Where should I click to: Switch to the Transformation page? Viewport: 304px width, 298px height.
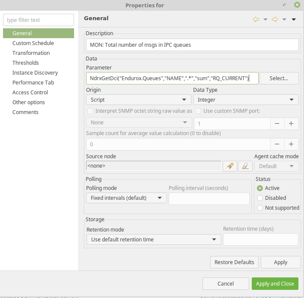(x=31, y=53)
